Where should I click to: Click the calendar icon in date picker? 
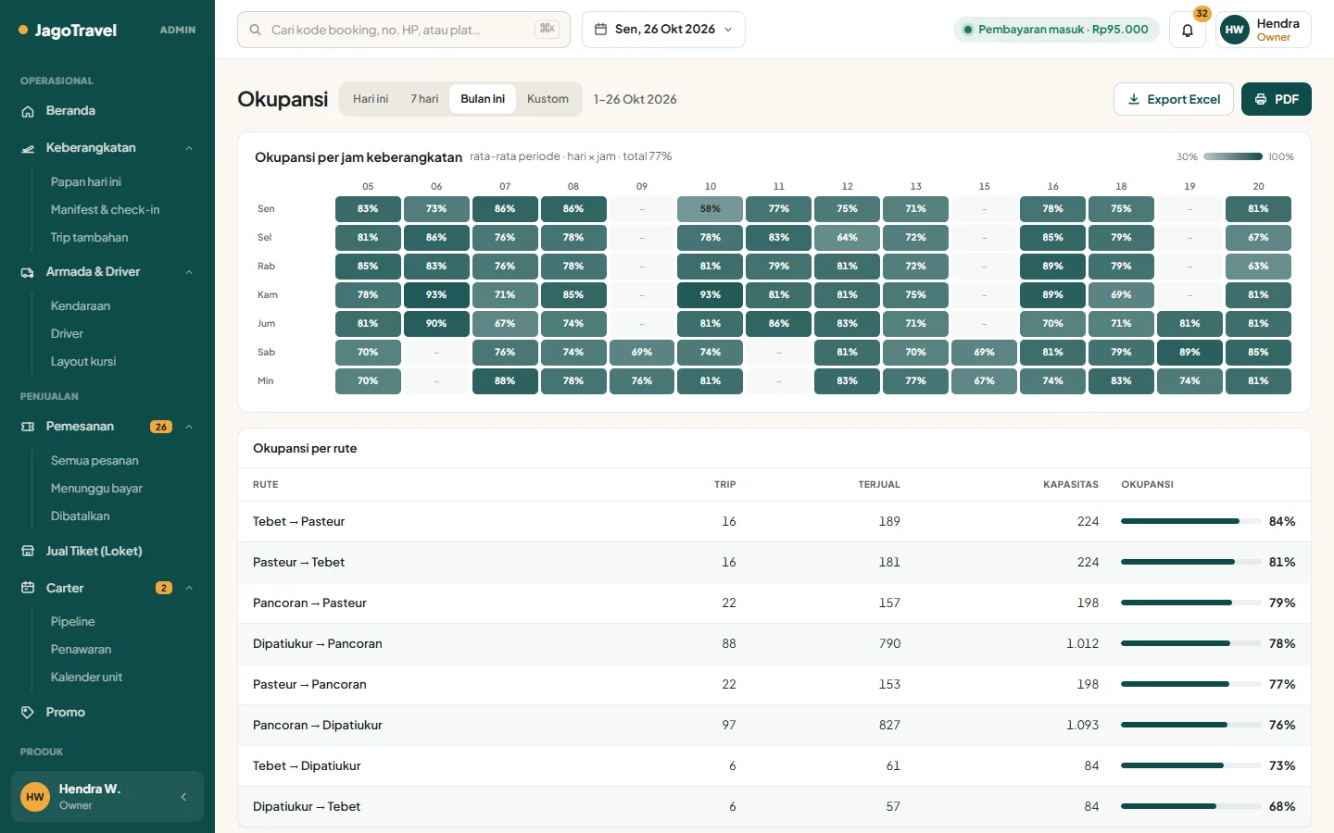(x=600, y=30)
